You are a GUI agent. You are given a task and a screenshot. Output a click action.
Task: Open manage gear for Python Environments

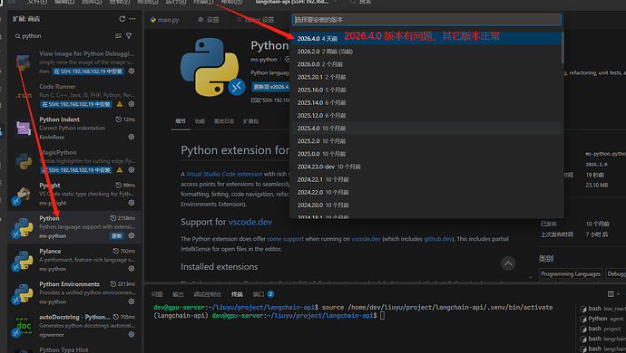point(132,301)
